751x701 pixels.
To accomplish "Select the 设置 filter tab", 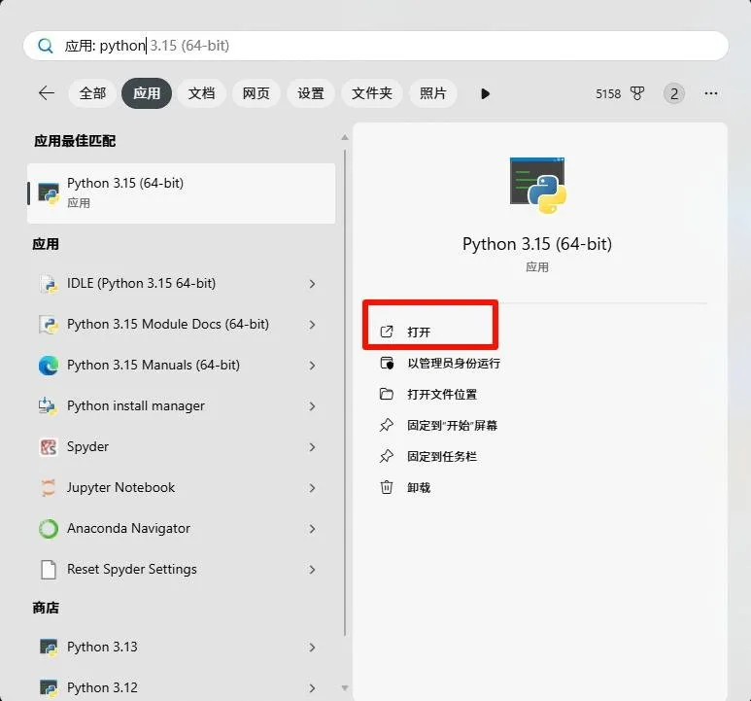I will [310, 93].
